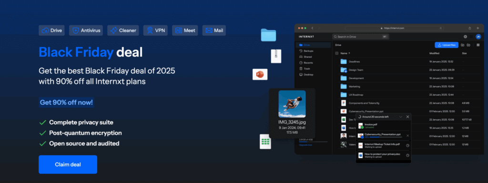Open settings via the gear icon
Viewport: 488px width, 183px height.
click(x=465, y=37)
